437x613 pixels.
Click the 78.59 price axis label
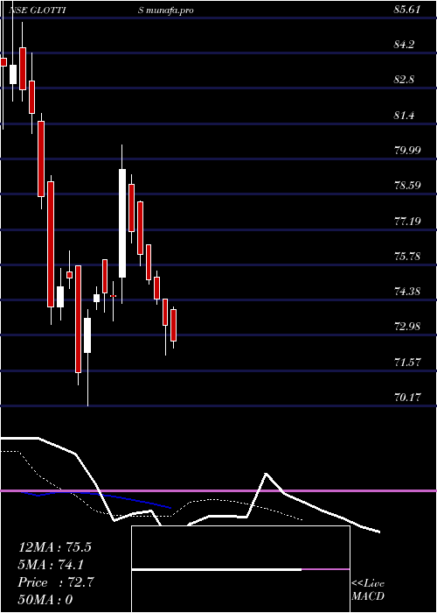(407, 186)
